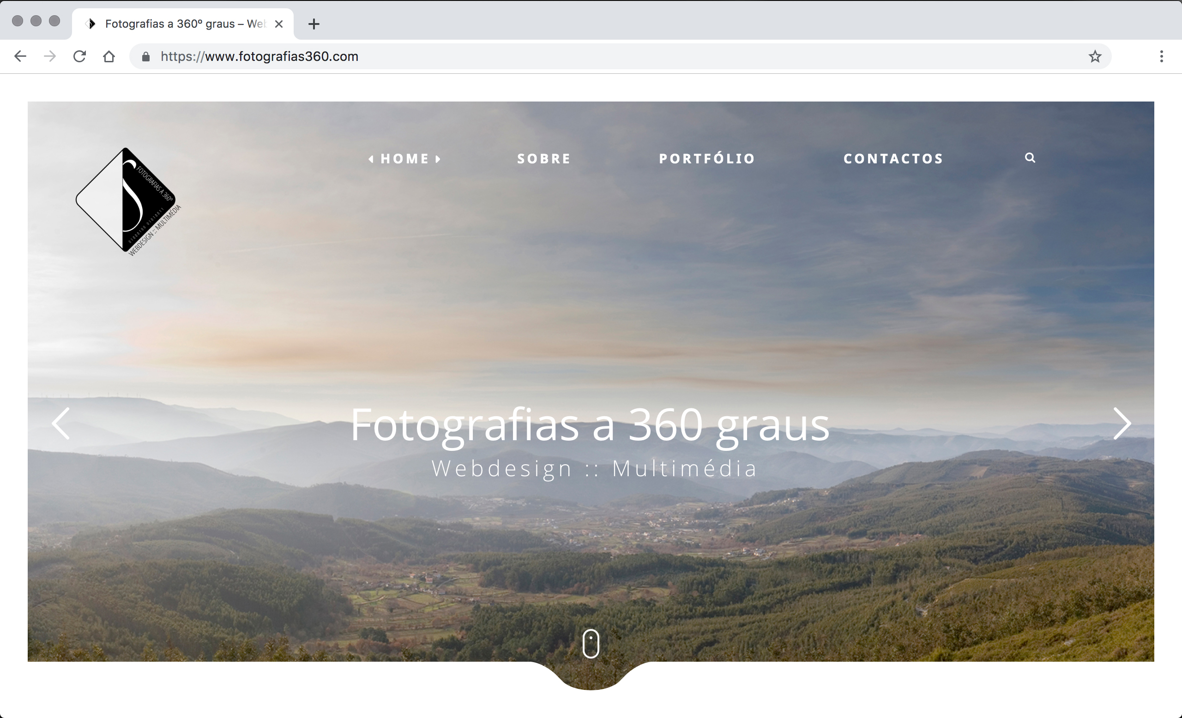Viewport: 1182px width, 718px height.
Task: Bookmark this page with the star icon
Action: pos(1095,57)
